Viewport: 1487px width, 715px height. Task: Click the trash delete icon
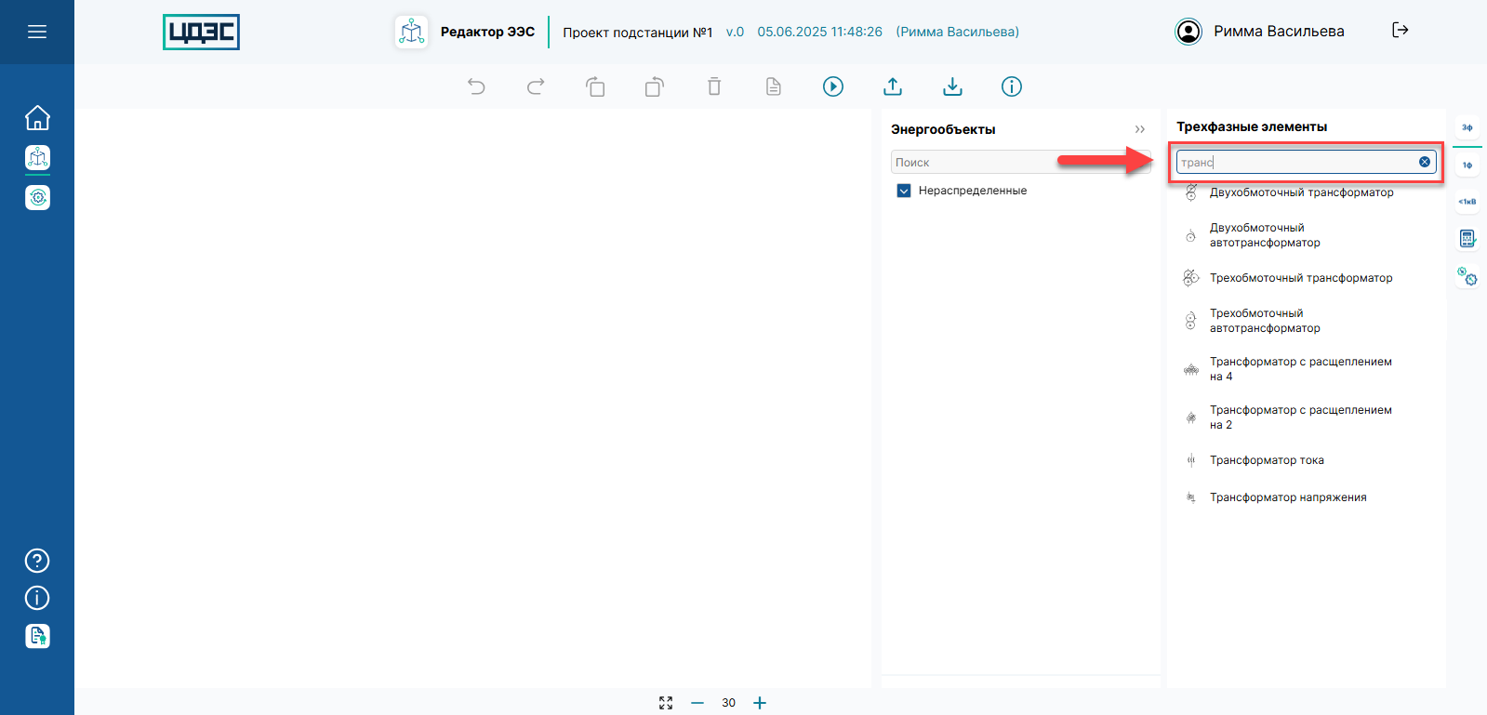click(714, 86)
